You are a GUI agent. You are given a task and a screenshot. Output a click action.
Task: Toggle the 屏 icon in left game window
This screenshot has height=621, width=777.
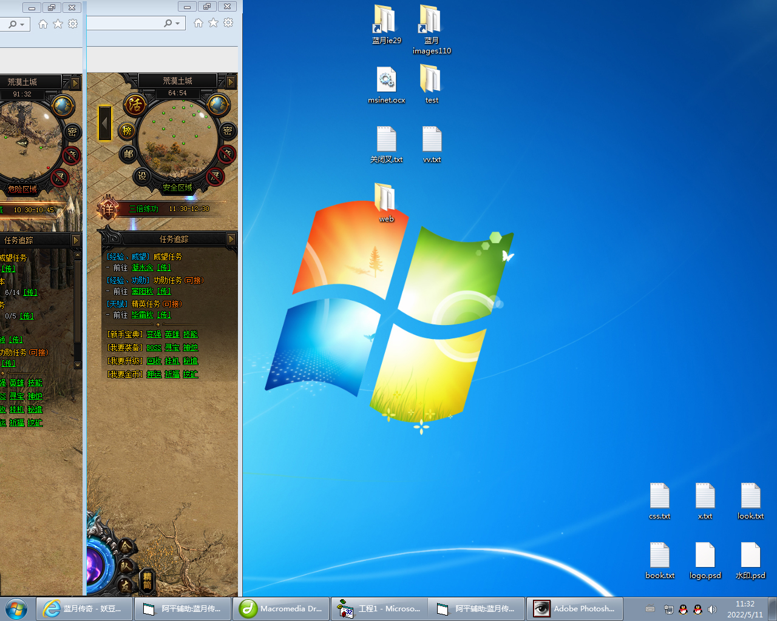click(59, 178)
